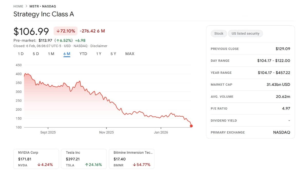Open the MAX chart view
Image resolution: width=308 pixels, height=173 pixels.
tap(130, 54)
